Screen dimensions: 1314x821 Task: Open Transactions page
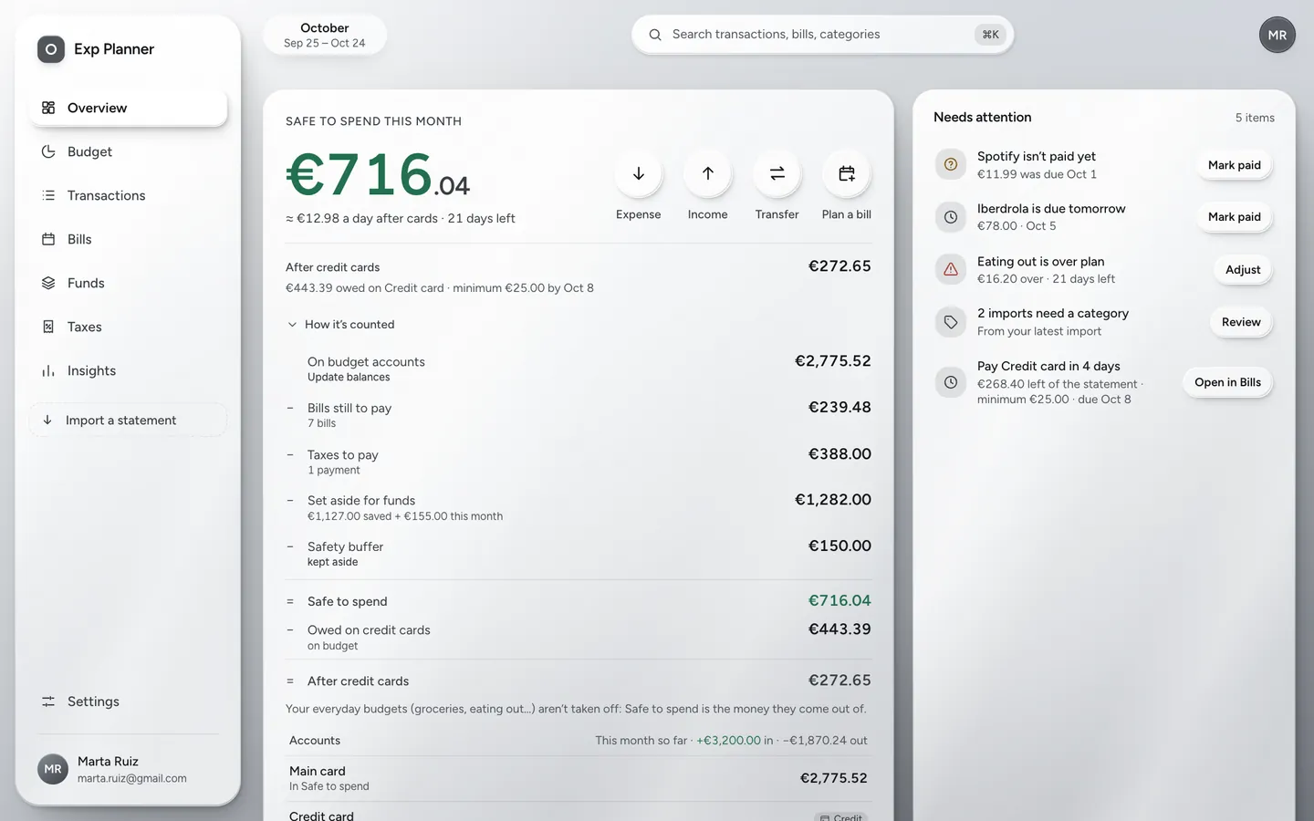[x=128, y=195]
